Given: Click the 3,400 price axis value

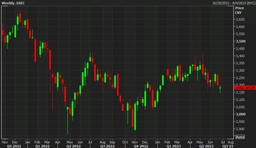Looking at the screenshot, I should pos(240,56).
